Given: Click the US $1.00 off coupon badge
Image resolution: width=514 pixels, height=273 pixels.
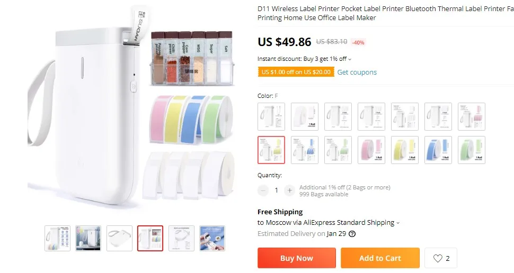Looking at the screenshot, I should click(x=296, y=72).
